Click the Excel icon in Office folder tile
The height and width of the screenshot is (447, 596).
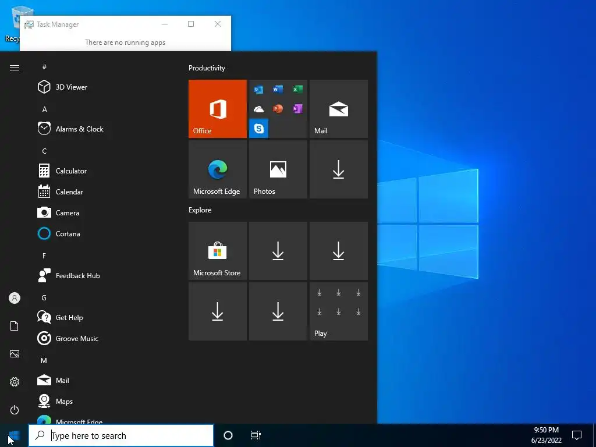tap(297, 89)
